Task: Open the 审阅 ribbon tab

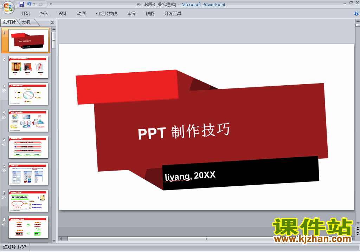Action: (x=131, y=14)
